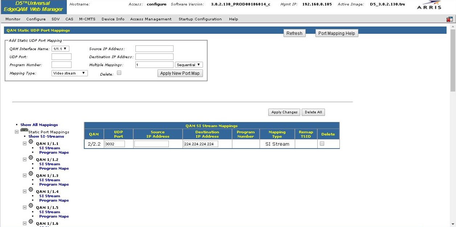Click the QAM 1/1.5 node icon

click(31, 206)
